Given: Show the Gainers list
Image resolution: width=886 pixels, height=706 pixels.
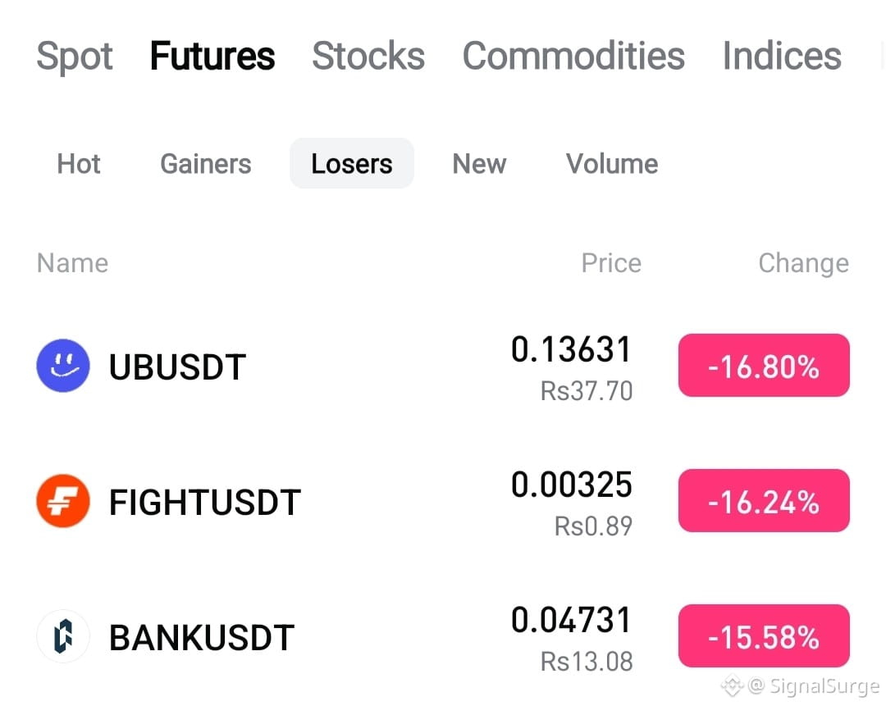Looking at the screenshot, I should [x=206, y=164].
